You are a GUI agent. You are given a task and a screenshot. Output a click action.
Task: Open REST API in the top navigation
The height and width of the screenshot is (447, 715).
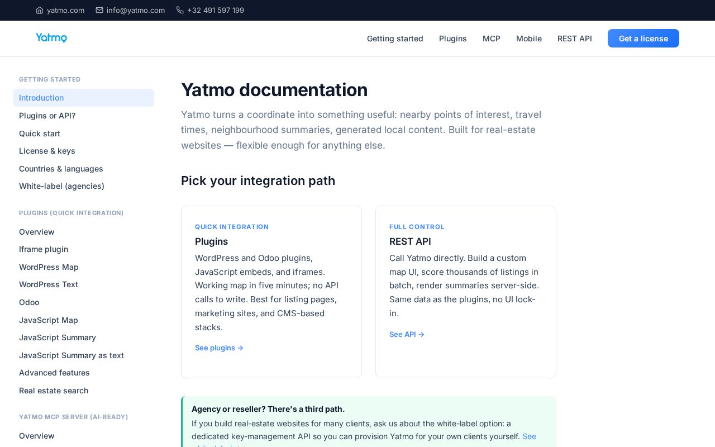[575, 39]
